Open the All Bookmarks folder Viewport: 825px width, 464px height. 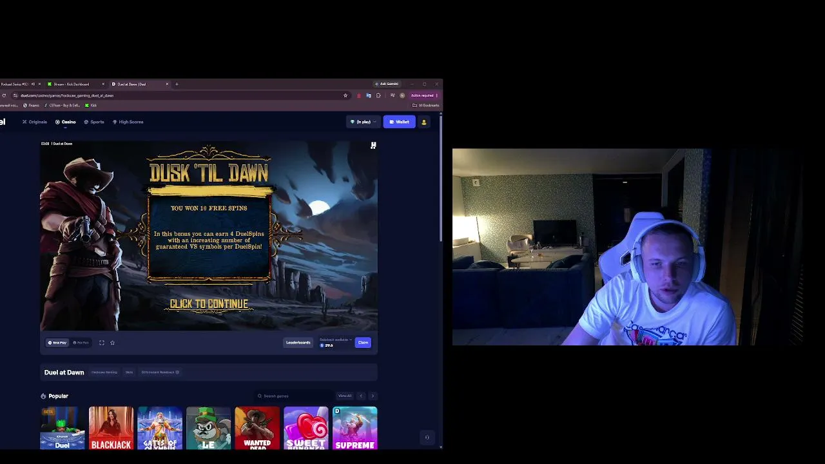point(427,105)
